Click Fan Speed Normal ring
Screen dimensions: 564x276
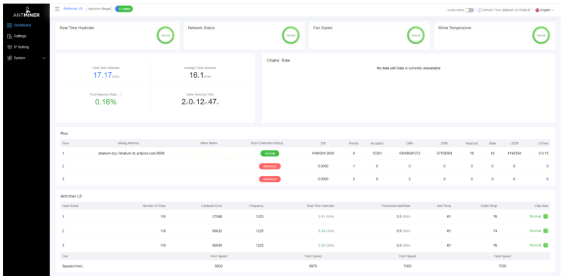click(x=416, y=35)
